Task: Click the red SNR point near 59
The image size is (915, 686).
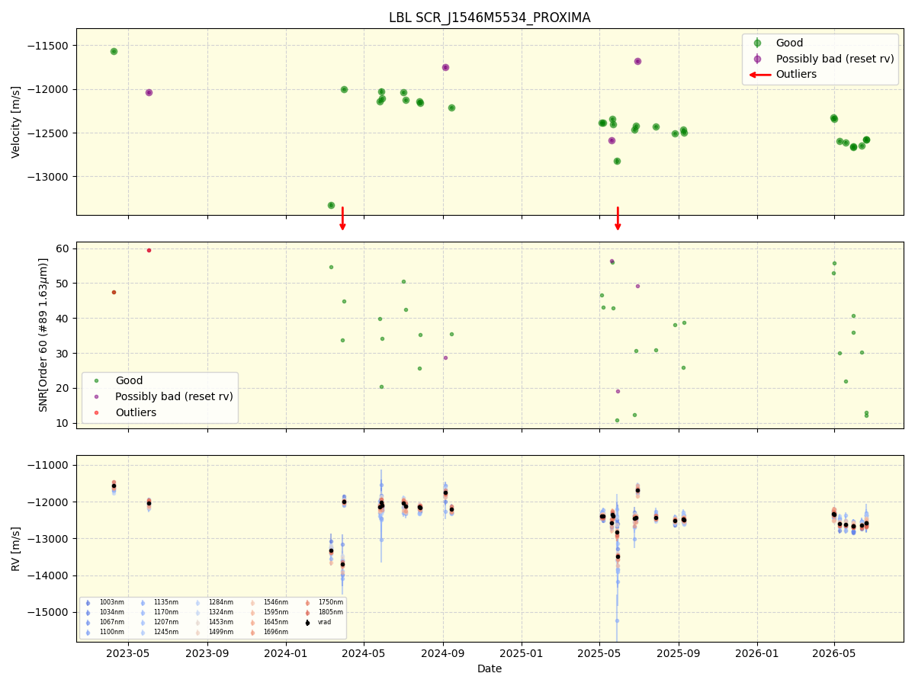Action: (149, 250)
